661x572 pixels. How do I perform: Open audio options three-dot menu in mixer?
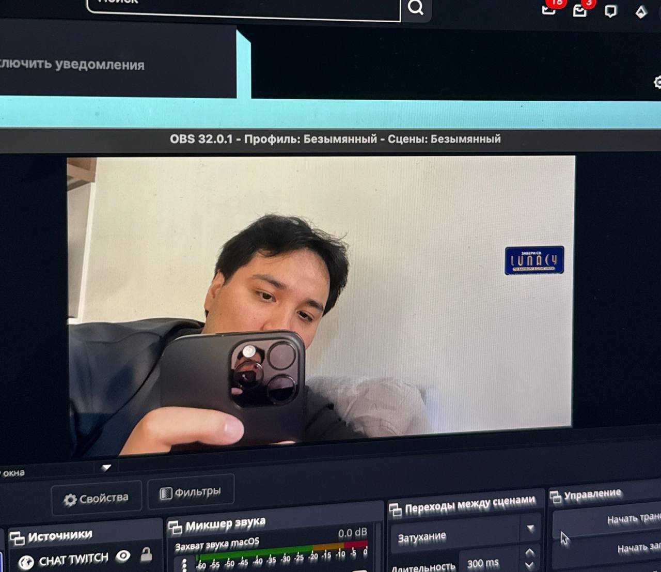click(x=184, y=564)
